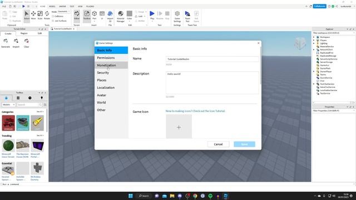Click the Import 3D button
This screenshot has width=356, height=200.
(x=110, y=16)
